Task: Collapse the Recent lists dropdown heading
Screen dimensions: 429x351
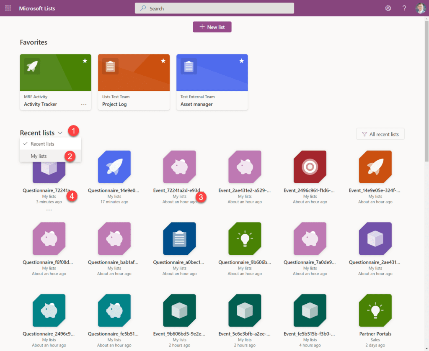Action: tap(41, 133)
